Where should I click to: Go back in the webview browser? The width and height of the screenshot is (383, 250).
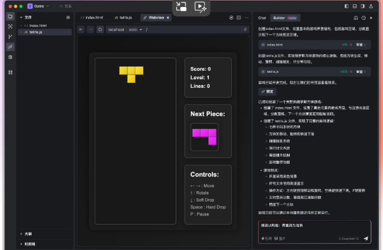tap(81, 29)
